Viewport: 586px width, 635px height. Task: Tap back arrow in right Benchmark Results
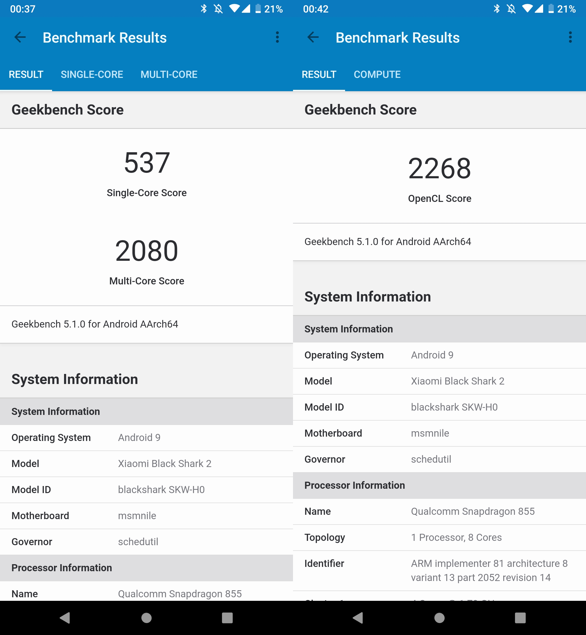tap(313, 37)
